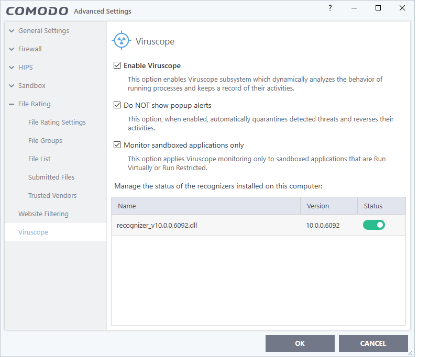The height and width of the screenshot is (357, 429).
Task: Collapse the File Rating section
Action: pos(12,104)
